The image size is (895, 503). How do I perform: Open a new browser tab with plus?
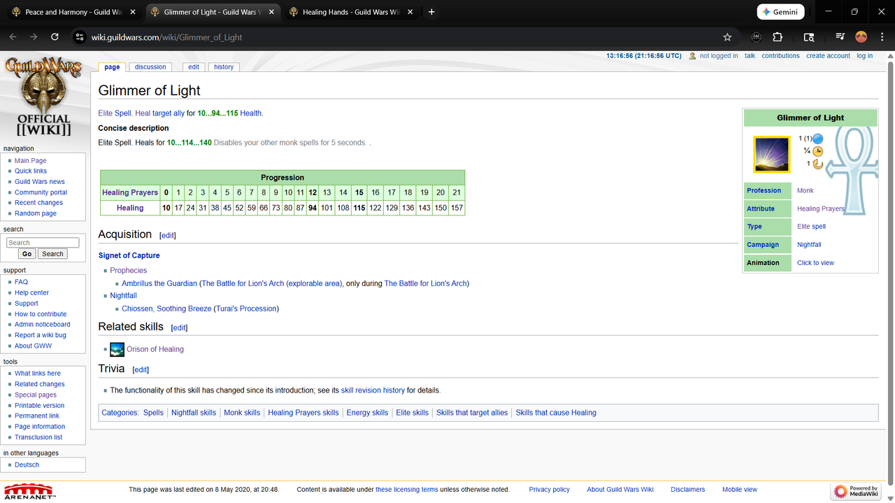pos(431,12)
